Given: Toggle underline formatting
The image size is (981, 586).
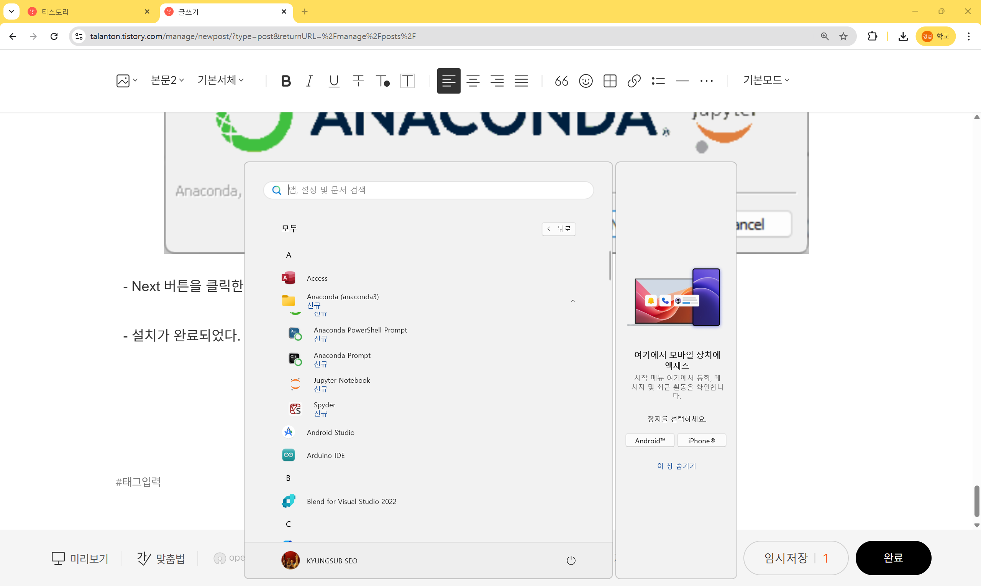Looking at the screenshot, I should pos(334,81).
